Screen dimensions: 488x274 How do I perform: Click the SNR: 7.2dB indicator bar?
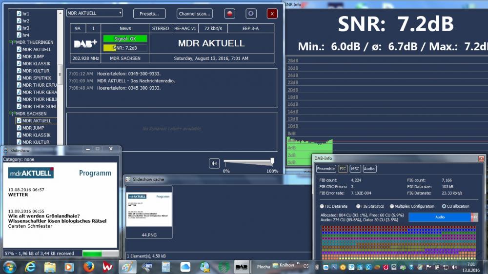point(125,48)
